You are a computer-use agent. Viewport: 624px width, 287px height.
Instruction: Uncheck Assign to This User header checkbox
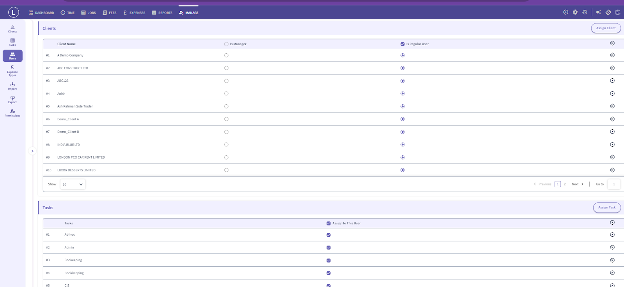pos(328,224)
